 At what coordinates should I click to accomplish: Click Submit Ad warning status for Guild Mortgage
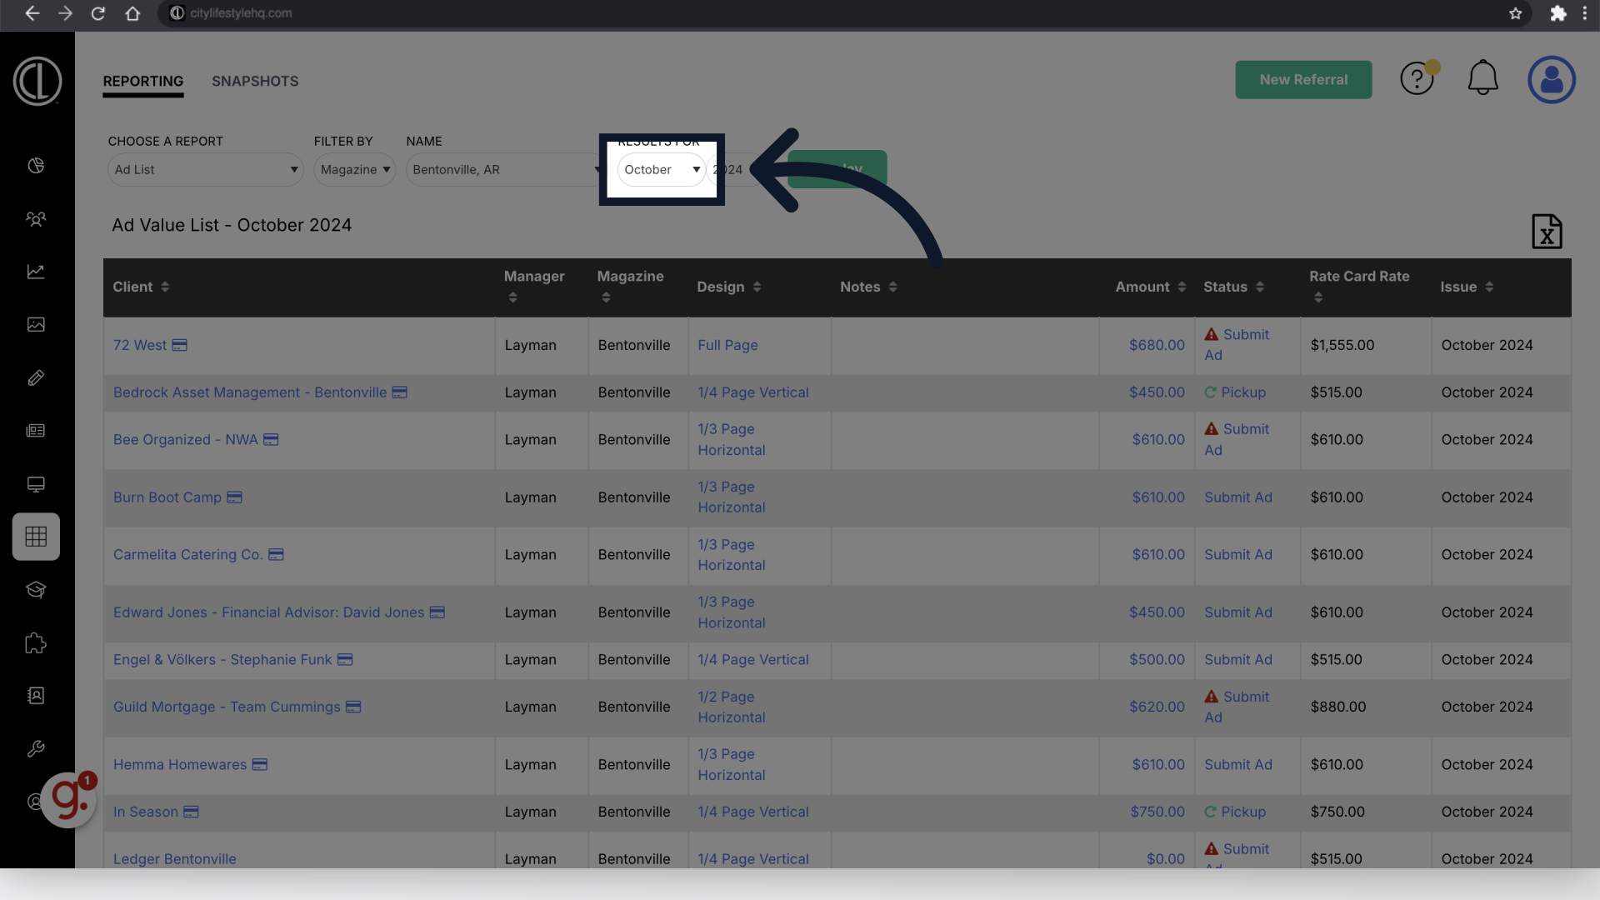point(1237,707)
